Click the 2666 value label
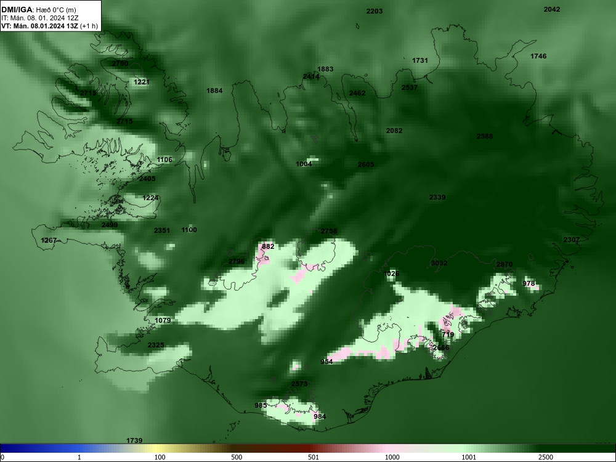The width and height of the screenshot is (616, 462). tap(441, 347)
